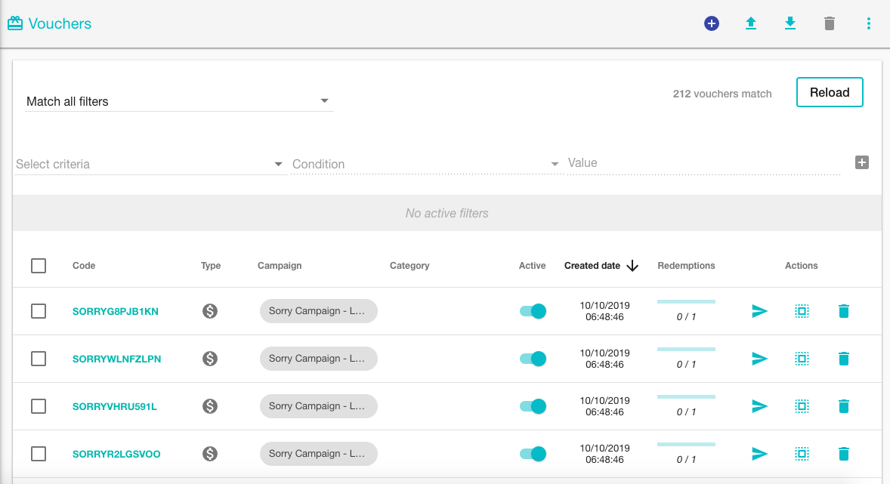Check the box for voucher SORRYR2LGSVOO
The image size is (890, 484).
(x=39, y=454)
